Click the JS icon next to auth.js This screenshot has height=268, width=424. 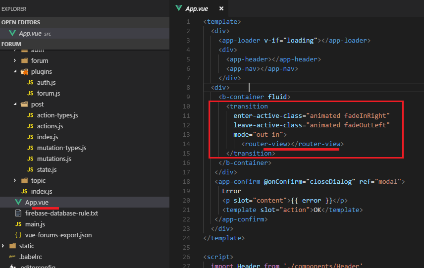30,83
